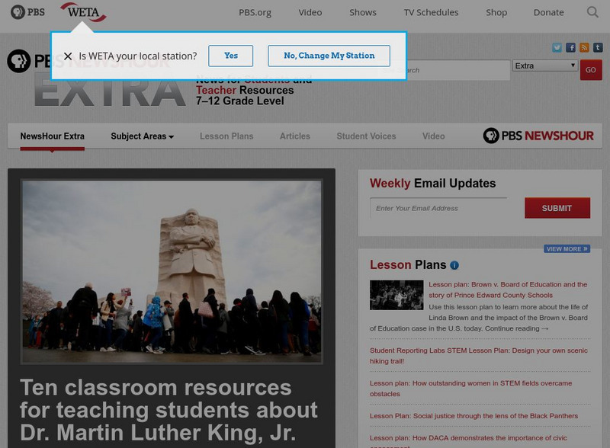Screen dimensions: 610x448
Task: Open Brown v. Board of Education lesson plan
Action: [x=508, y=290]
